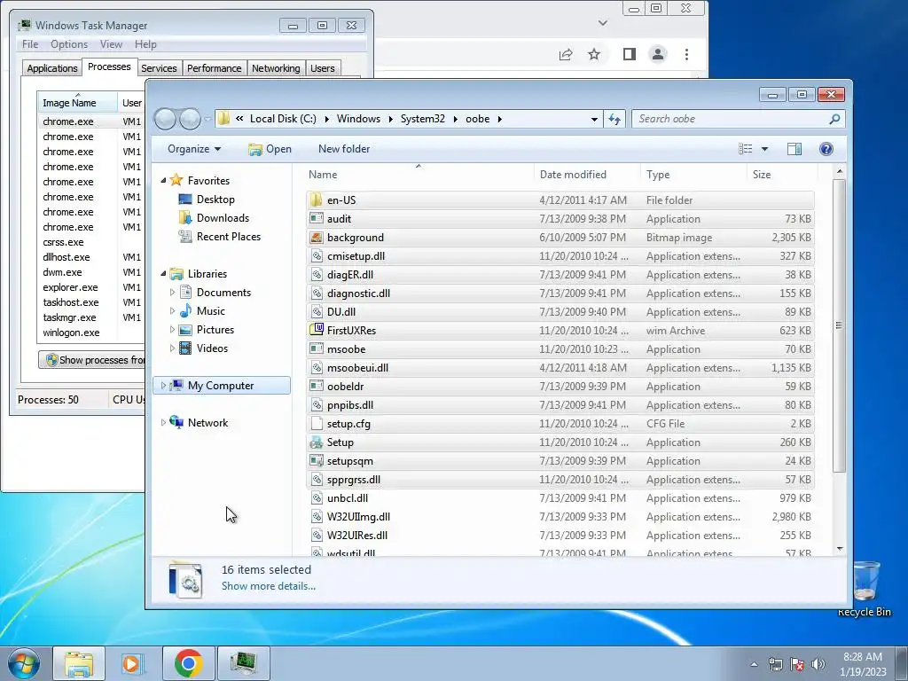Image resolution: width=908 pixels, height=681 pixels.
Task: Collapse the Libraries tree group
Action: (x=163, y=274)
